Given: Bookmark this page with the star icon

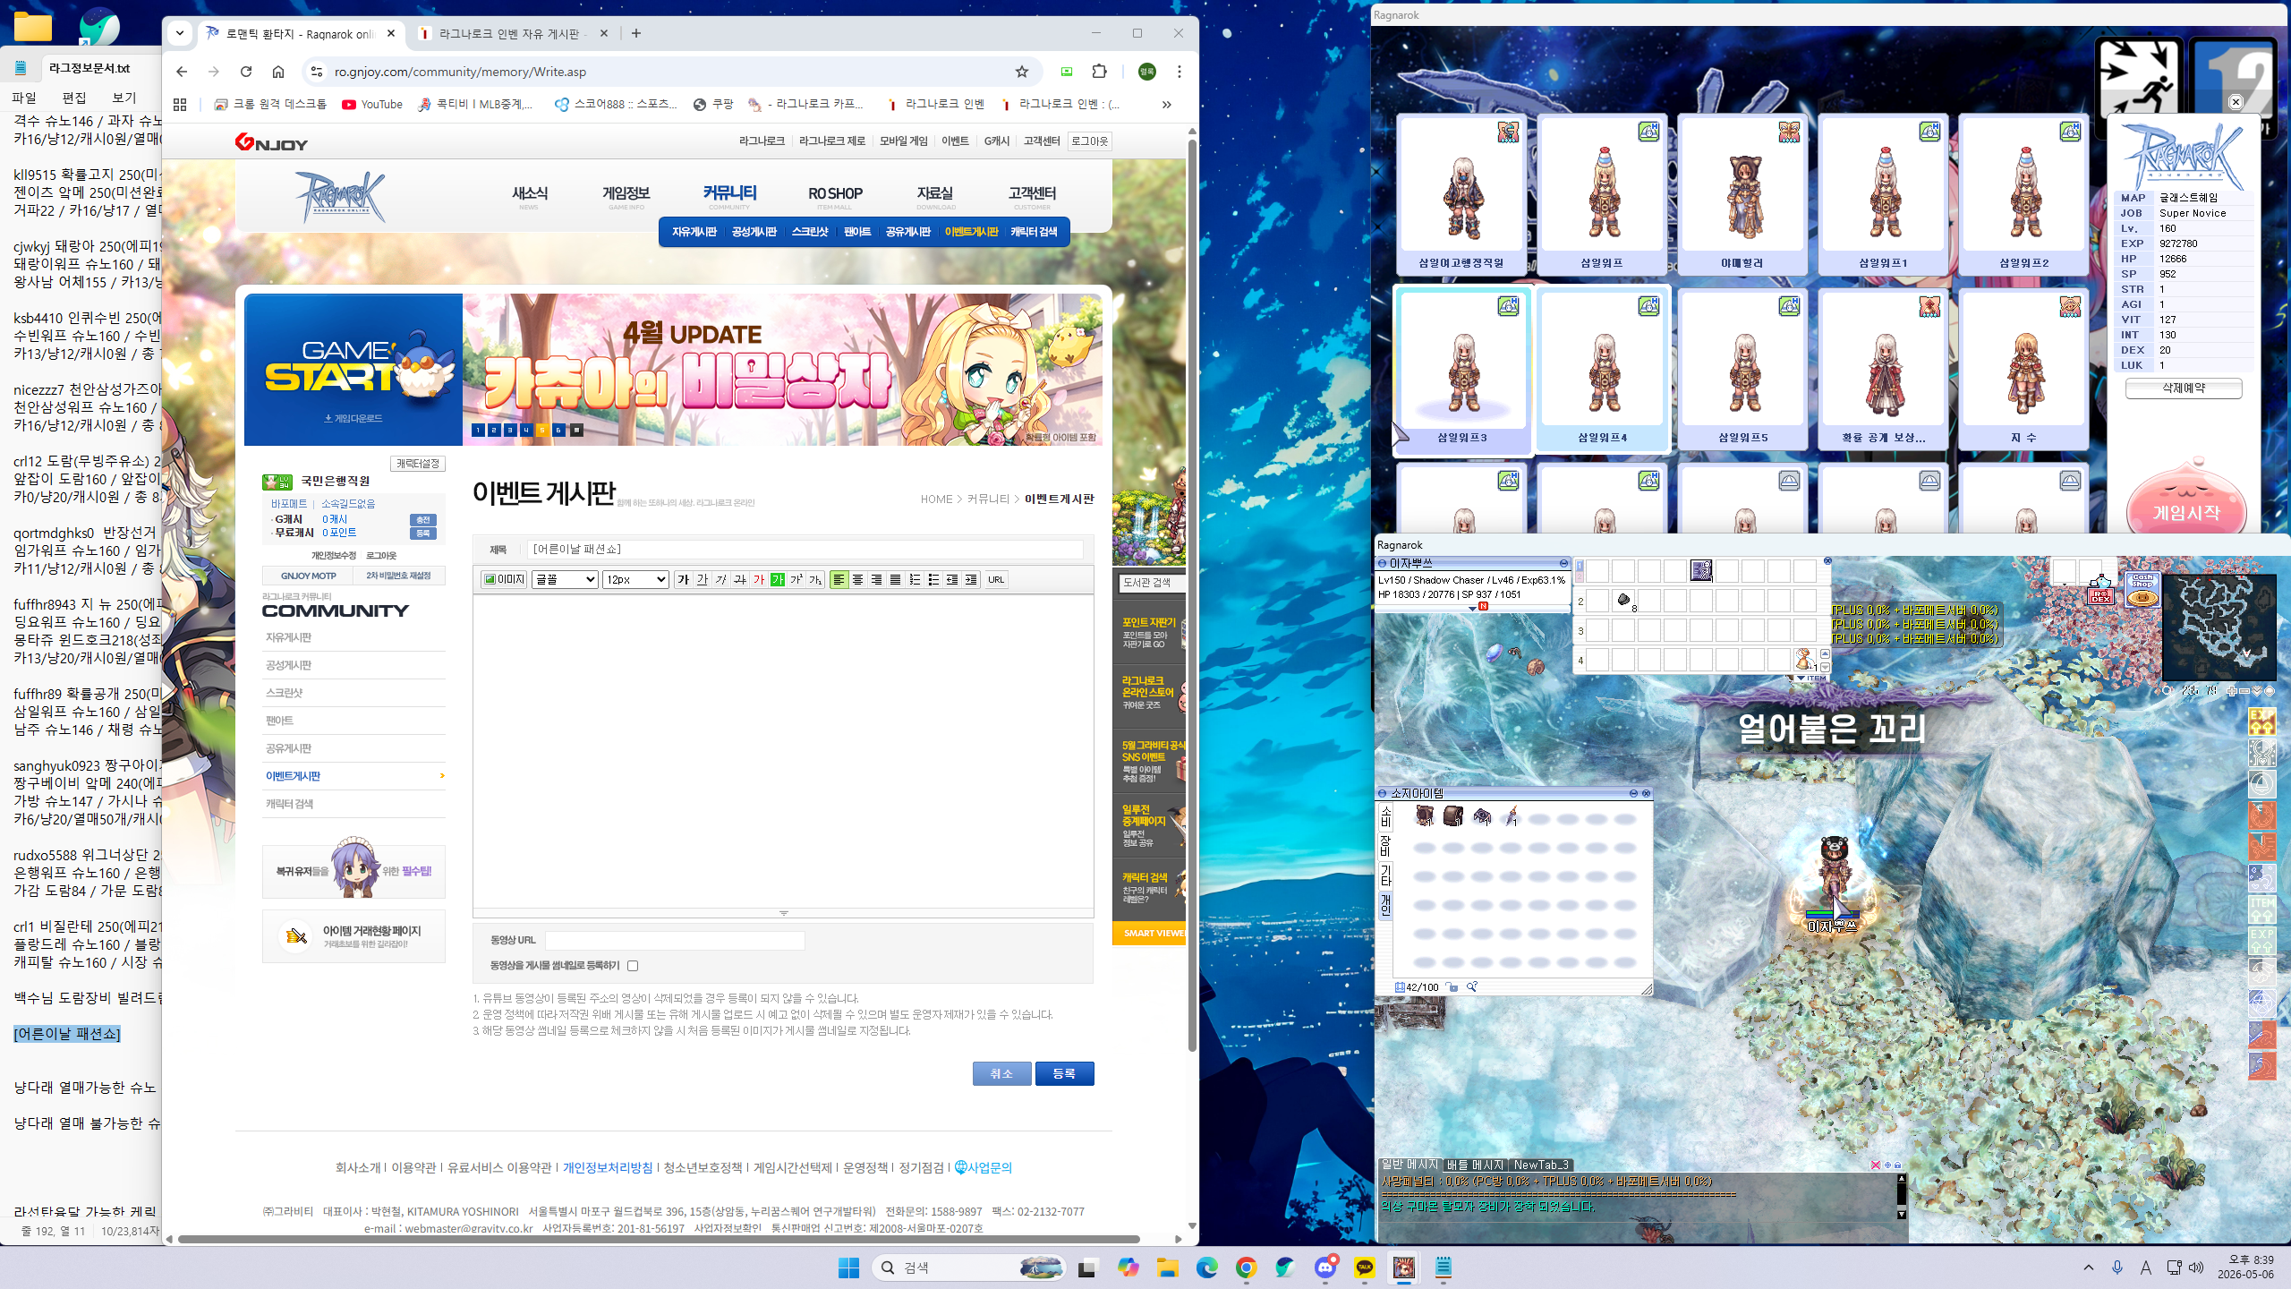Looking at the screenshot, I should [x=1022, y=72].
